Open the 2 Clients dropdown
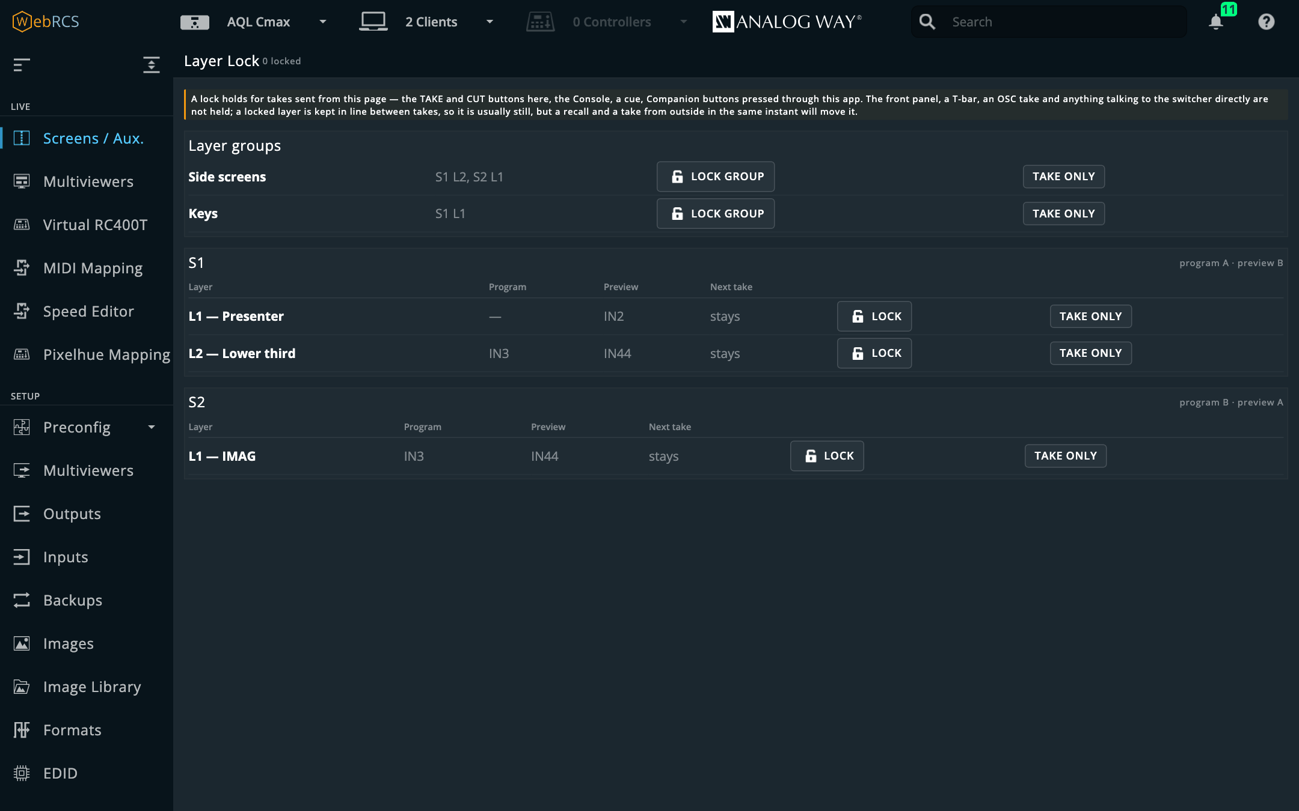Image resolution: width=1299 pixels, height=811 pixels. point(490,22)
